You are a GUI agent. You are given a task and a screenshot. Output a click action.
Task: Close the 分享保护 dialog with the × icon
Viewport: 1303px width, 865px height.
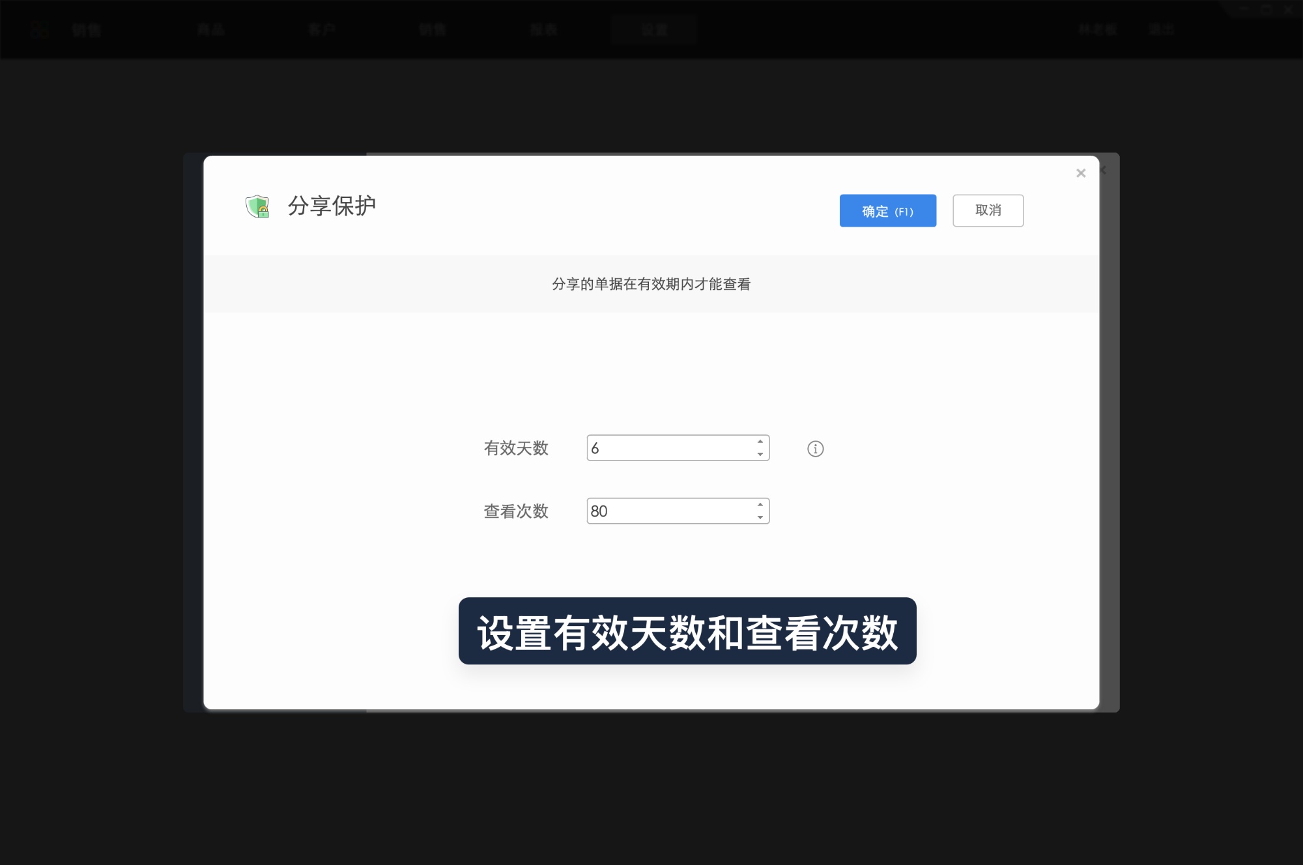pyautogui.click(x=1081, y=173)
